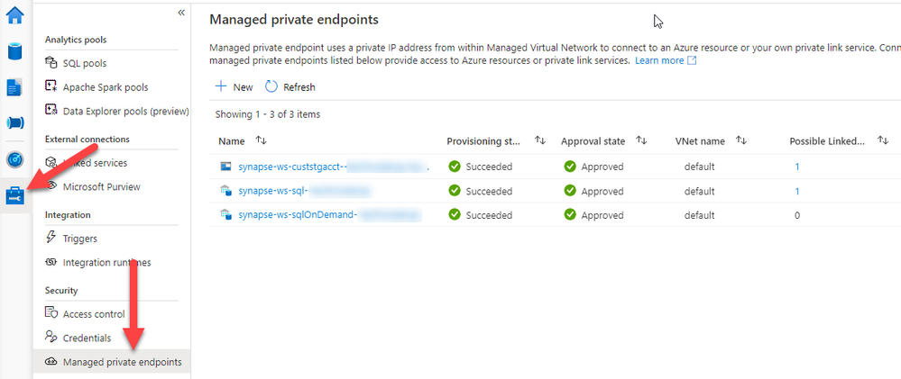901x379 pixels.
Task: Open the Develop hub document icon
Action: tap(15, 86)
